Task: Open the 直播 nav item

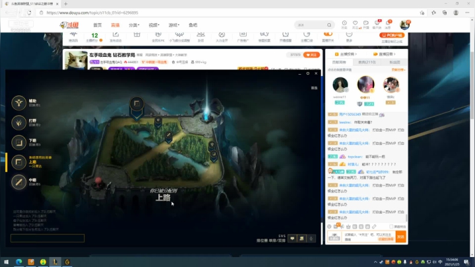Action: [115, 25]
